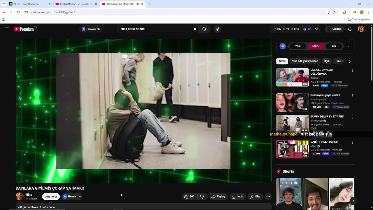The height and width of the screenshot is (210, 373).
Task: Open the Oluştur create menu
Action: pyautogui.click(x=334, y=29)
